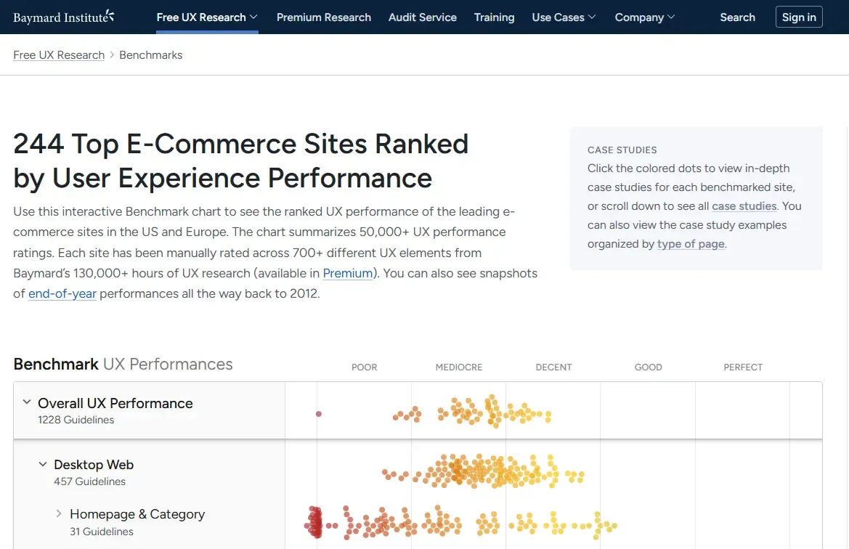Expand the Homepage & Category guidelines
The height and width of the screenshot is (549, 849).
(57, 513)
